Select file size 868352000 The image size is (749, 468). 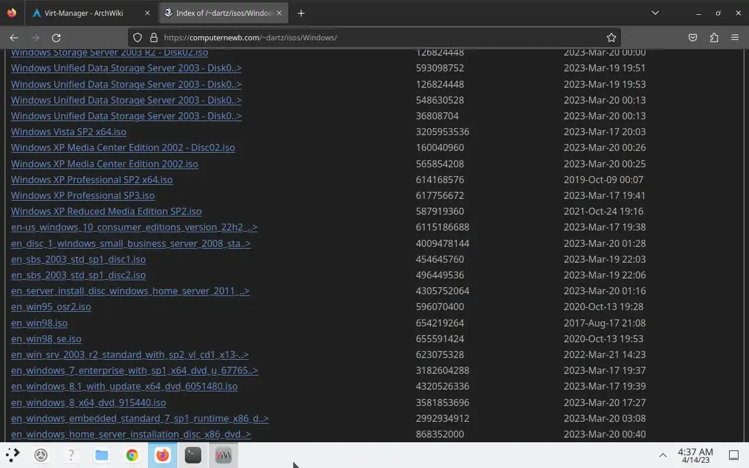(440, 434)
